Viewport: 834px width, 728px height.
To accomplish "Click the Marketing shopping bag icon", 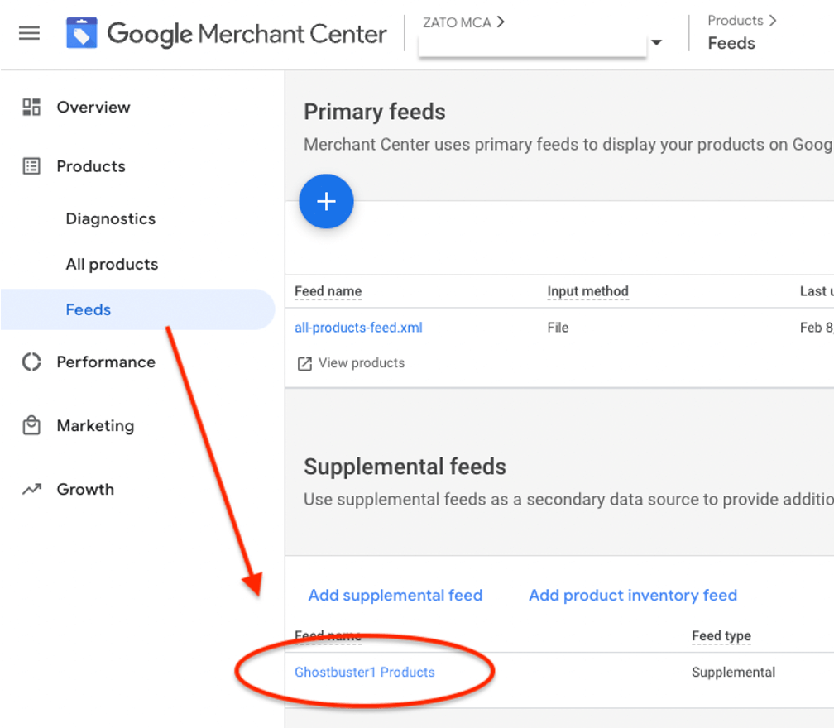I will tap(31, 425).
